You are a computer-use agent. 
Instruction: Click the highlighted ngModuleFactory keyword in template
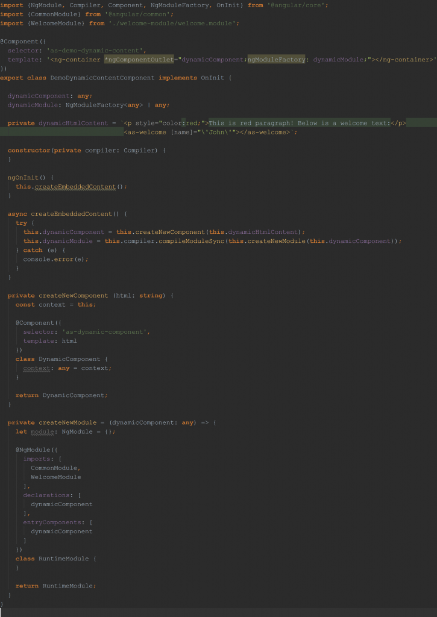point(276,60)
